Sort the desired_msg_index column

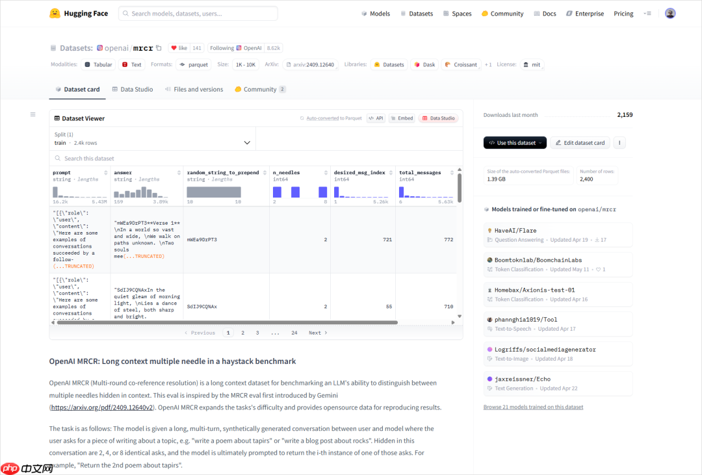click(x=391, y=173)
